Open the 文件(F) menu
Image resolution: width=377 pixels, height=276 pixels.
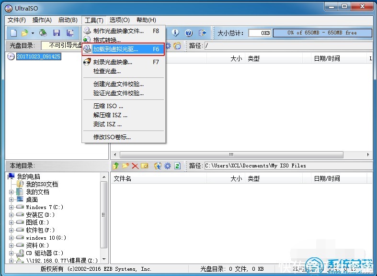coord(17,20)
